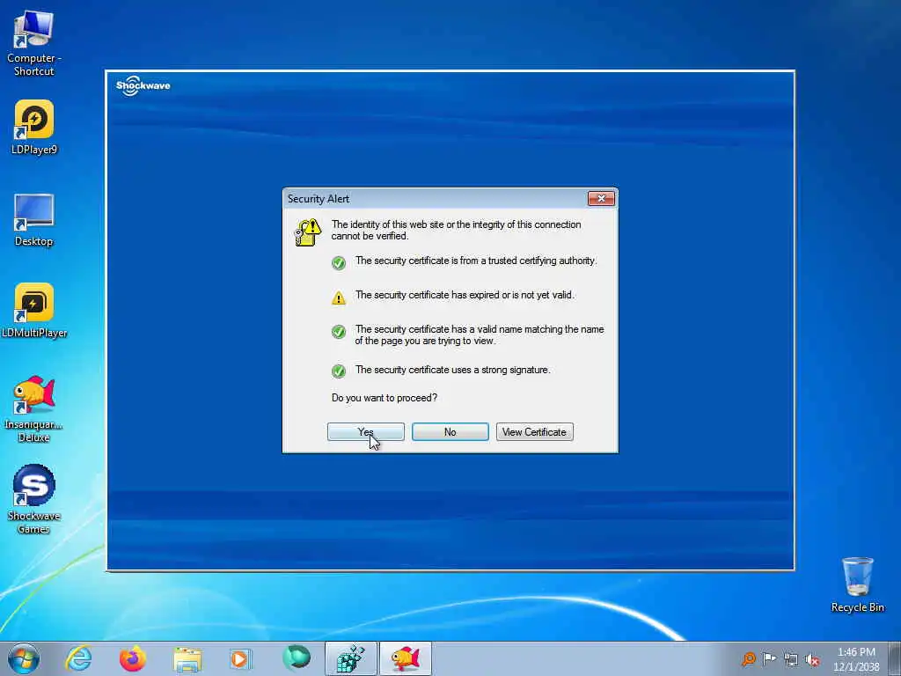Viewport: 901px width, 676px height.
Task: Open the network tray icon
Action: pos(791,659)
